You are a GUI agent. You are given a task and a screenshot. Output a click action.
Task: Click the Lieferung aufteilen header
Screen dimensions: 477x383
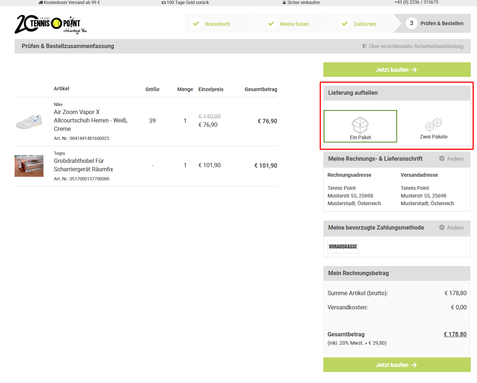click(397, 93)
